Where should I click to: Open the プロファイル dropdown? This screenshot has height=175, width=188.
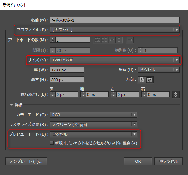115,30
